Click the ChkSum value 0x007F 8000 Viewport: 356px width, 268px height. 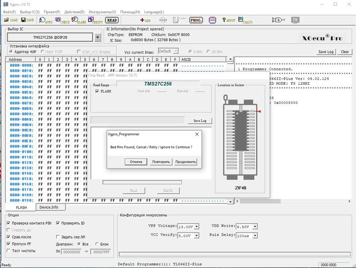point(179,35)
